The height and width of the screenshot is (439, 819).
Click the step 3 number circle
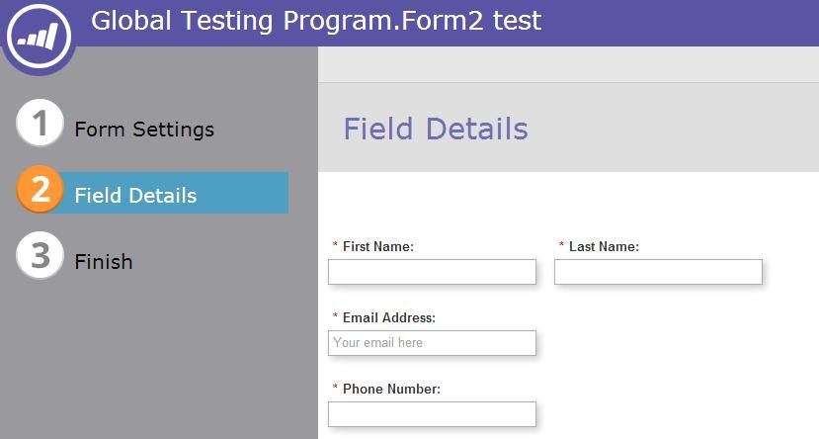41,255
